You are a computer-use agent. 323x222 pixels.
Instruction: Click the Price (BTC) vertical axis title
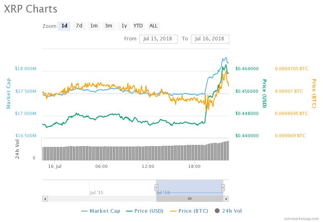click(x=314, y=93)
